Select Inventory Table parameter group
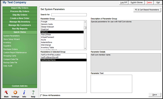The image size is (163, 99). (62, 47)
